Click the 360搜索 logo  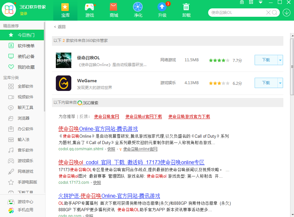[88, 103]
